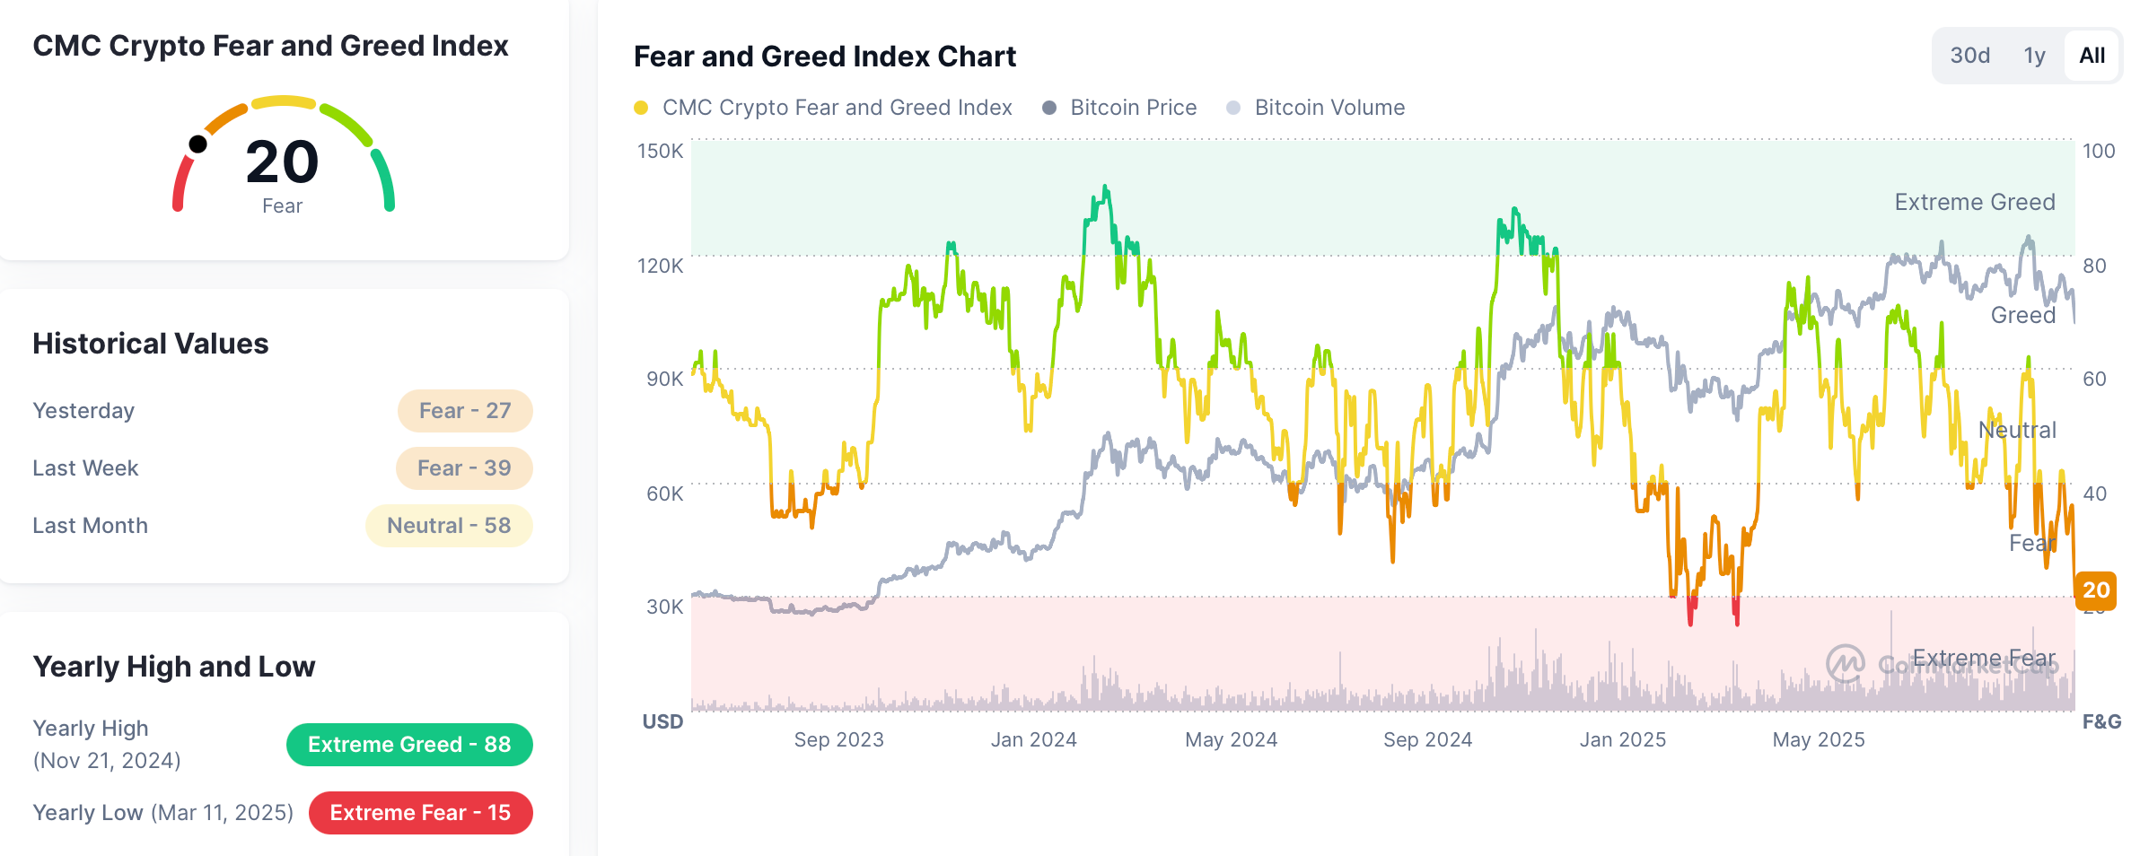Screen dimensions: 2140x856
Task: Click the 'Extreme Greed - 88' yearly high badge
Action: pos(409,744)
